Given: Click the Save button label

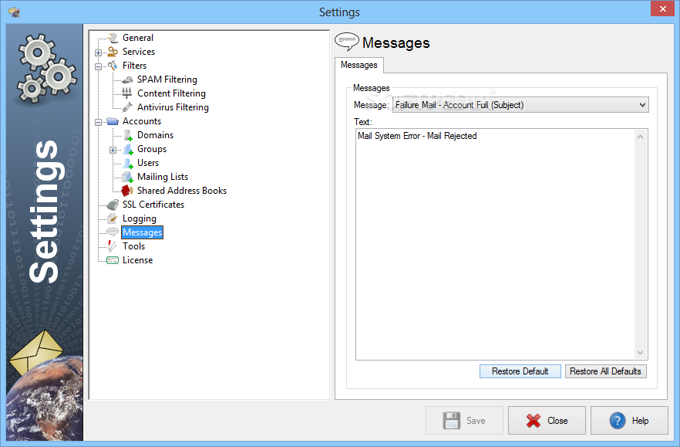Looking at the screenshot, I should 476,421.
